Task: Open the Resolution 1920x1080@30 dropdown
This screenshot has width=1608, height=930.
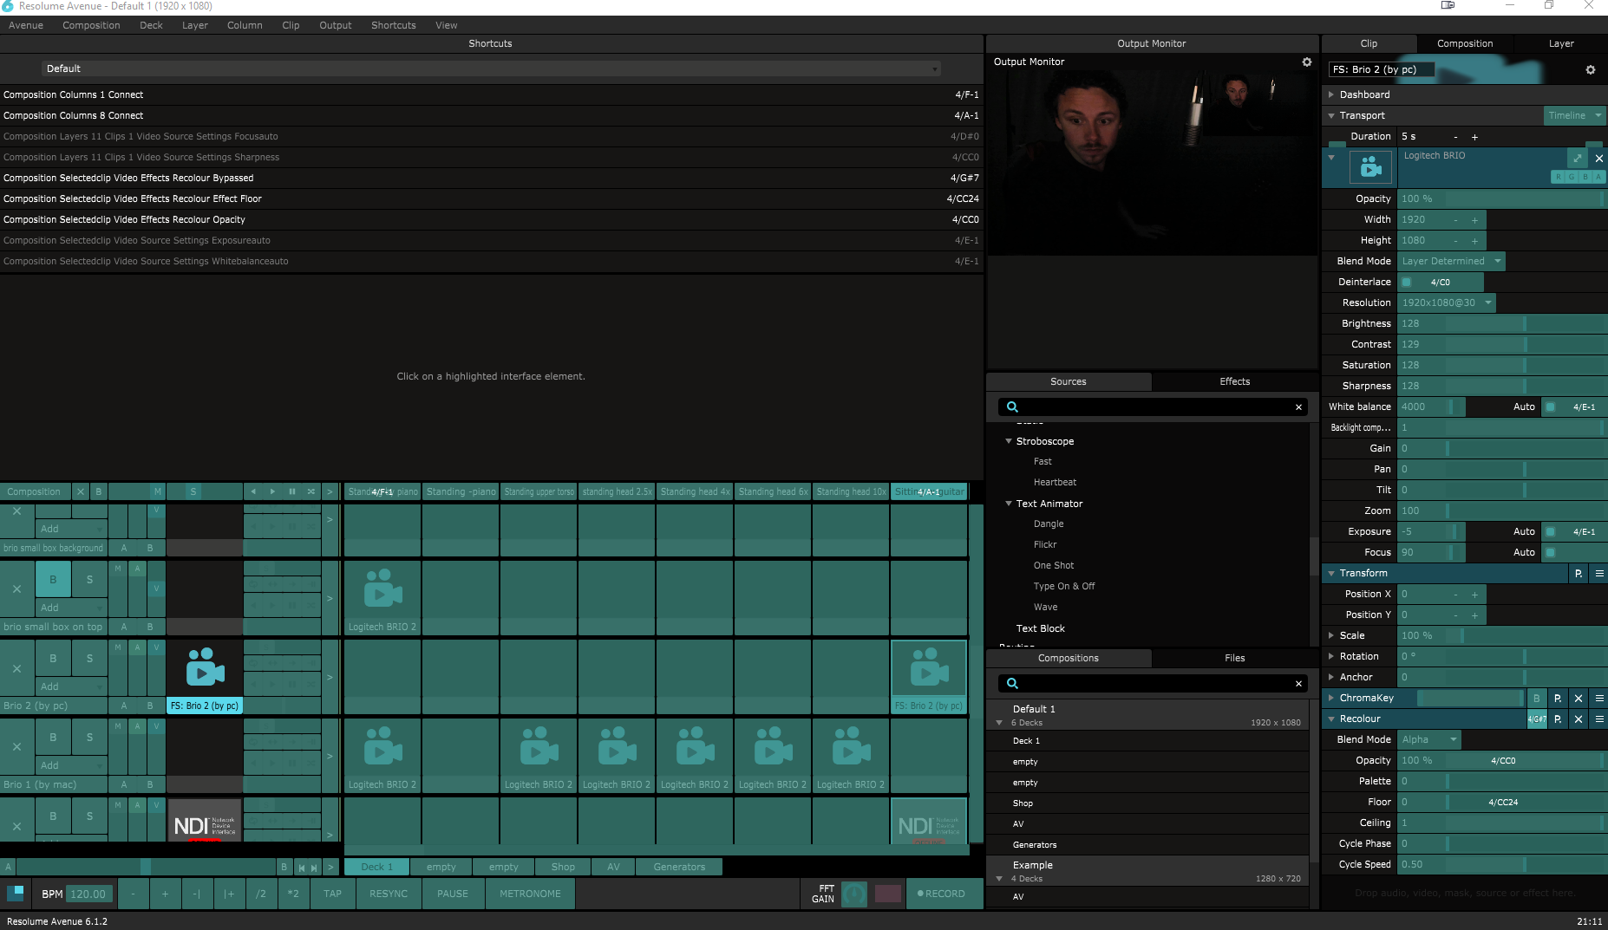Action: pos(1447,303)
